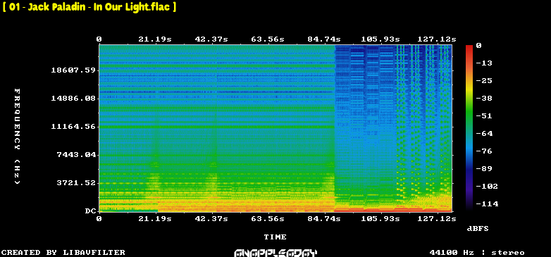Click the AnAppleADay logo at bottom

pyautogui.click(x=275, y=253)
